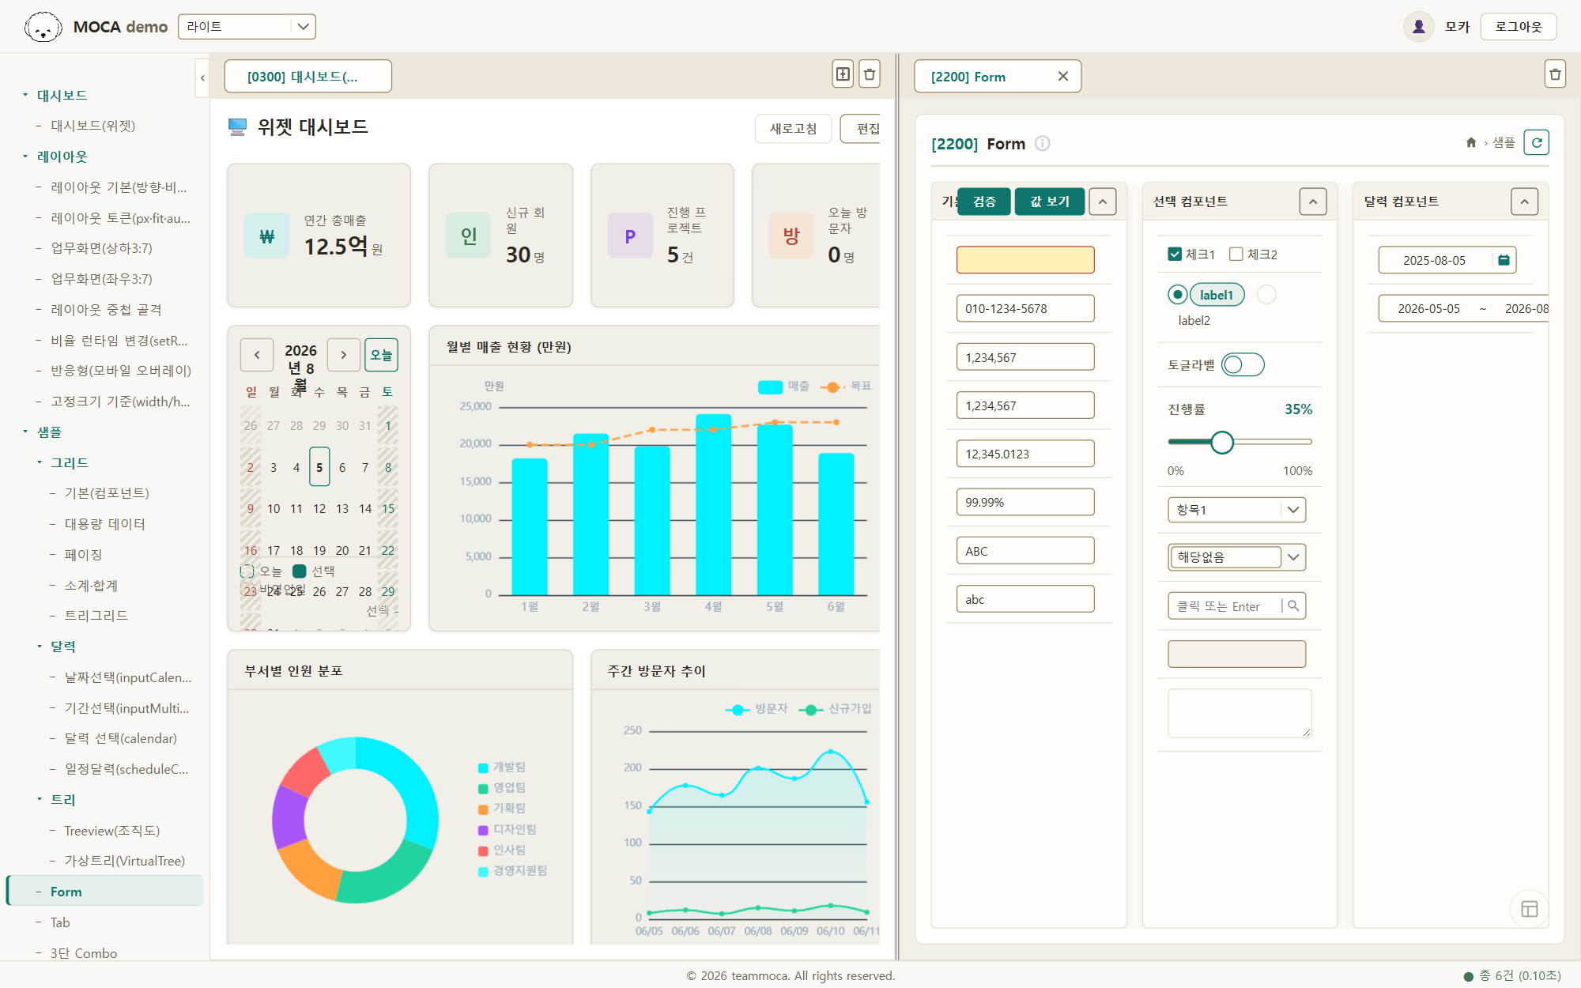Collapse the 달력 컴포넌트 panel
The height and width of the screenshot is (988, 1581).
(x=1524, y=202)
